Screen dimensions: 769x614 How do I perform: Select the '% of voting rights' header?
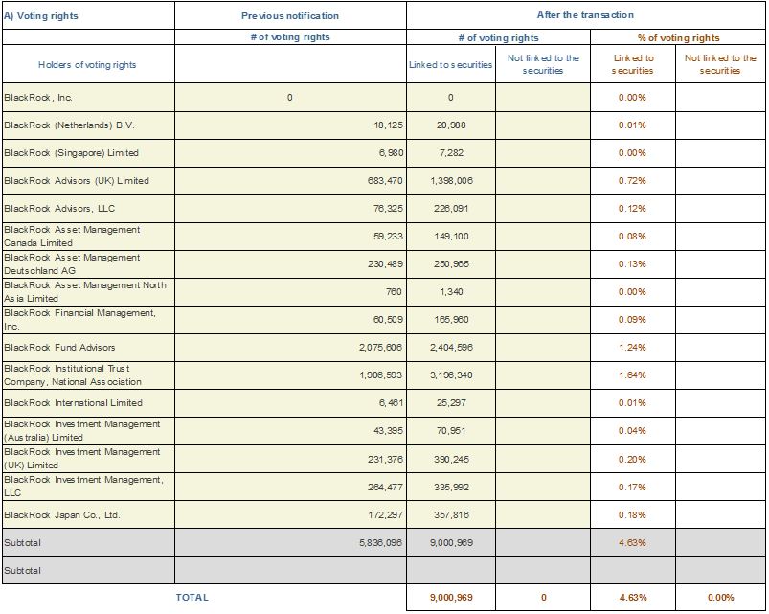point(678,37)
